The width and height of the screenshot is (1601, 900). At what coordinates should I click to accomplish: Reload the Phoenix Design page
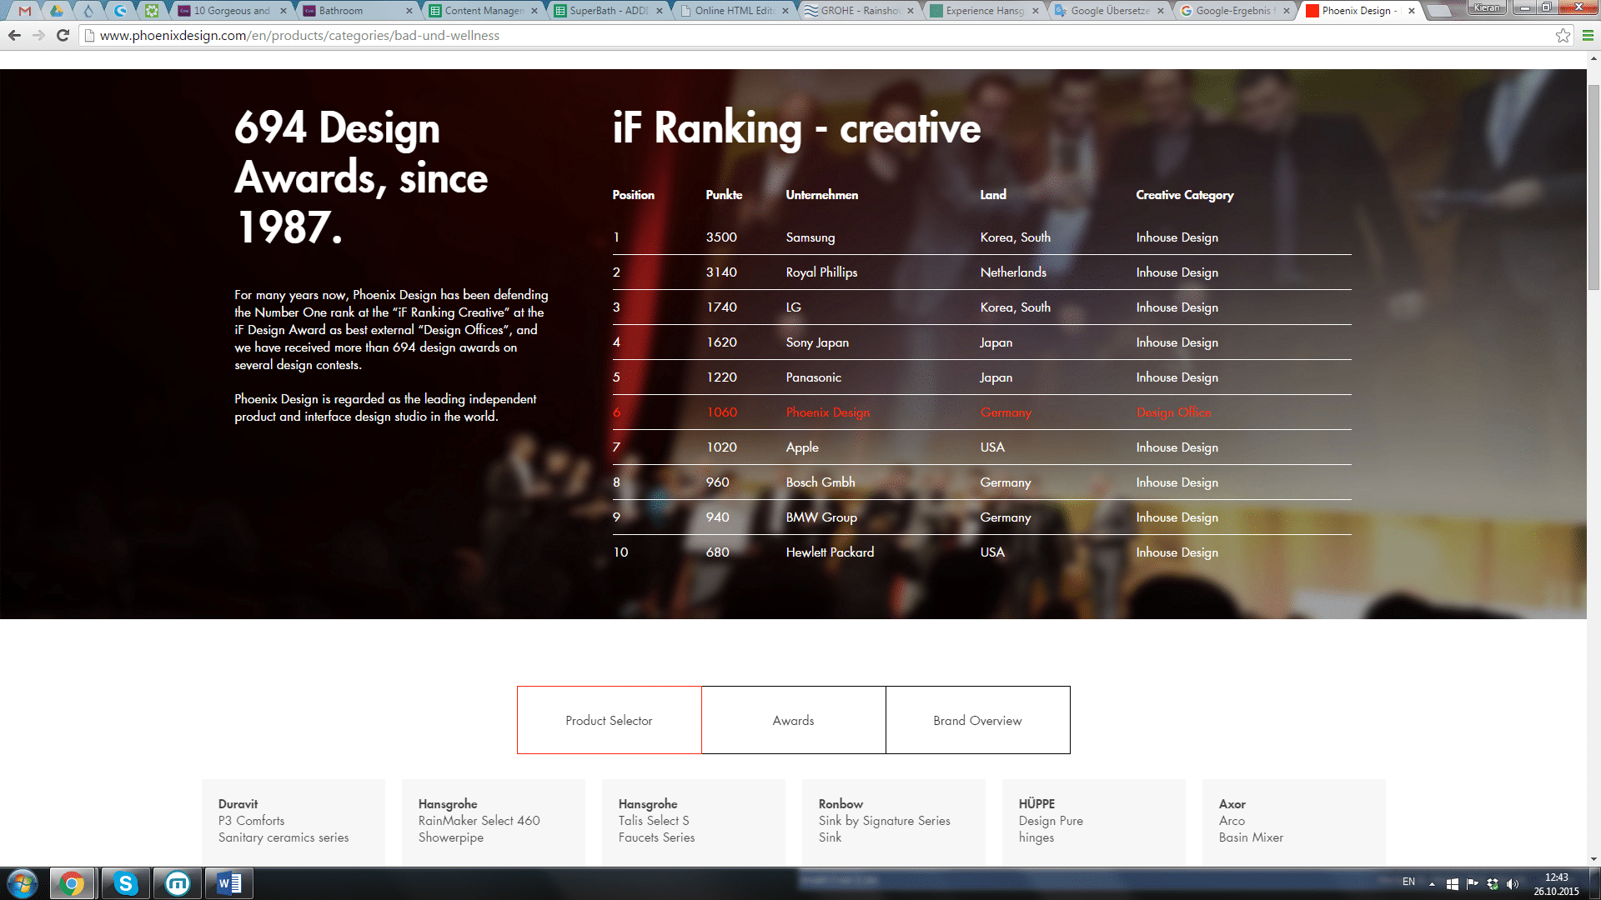(63, 35)
